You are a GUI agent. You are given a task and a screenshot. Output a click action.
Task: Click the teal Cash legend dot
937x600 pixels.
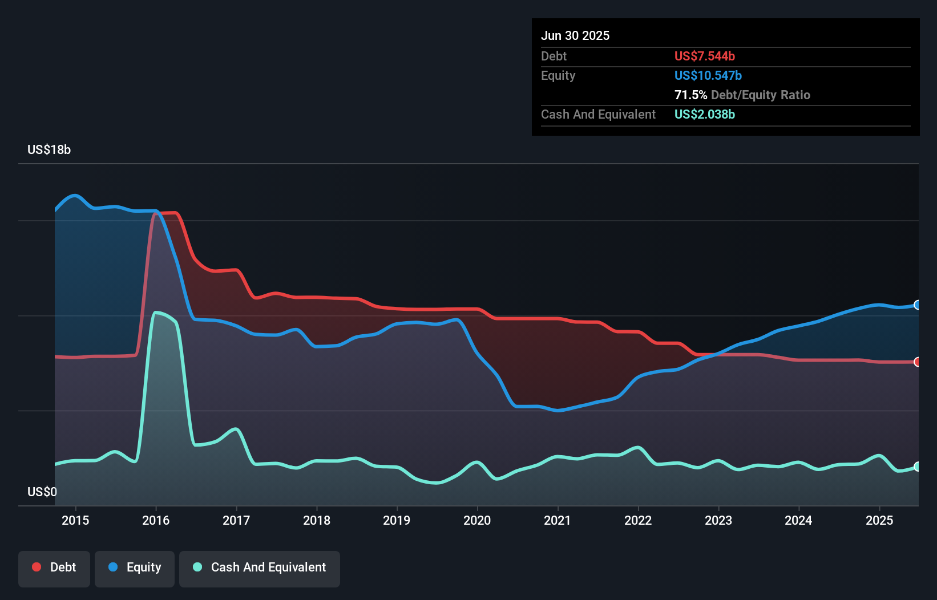tap(197, 567)
